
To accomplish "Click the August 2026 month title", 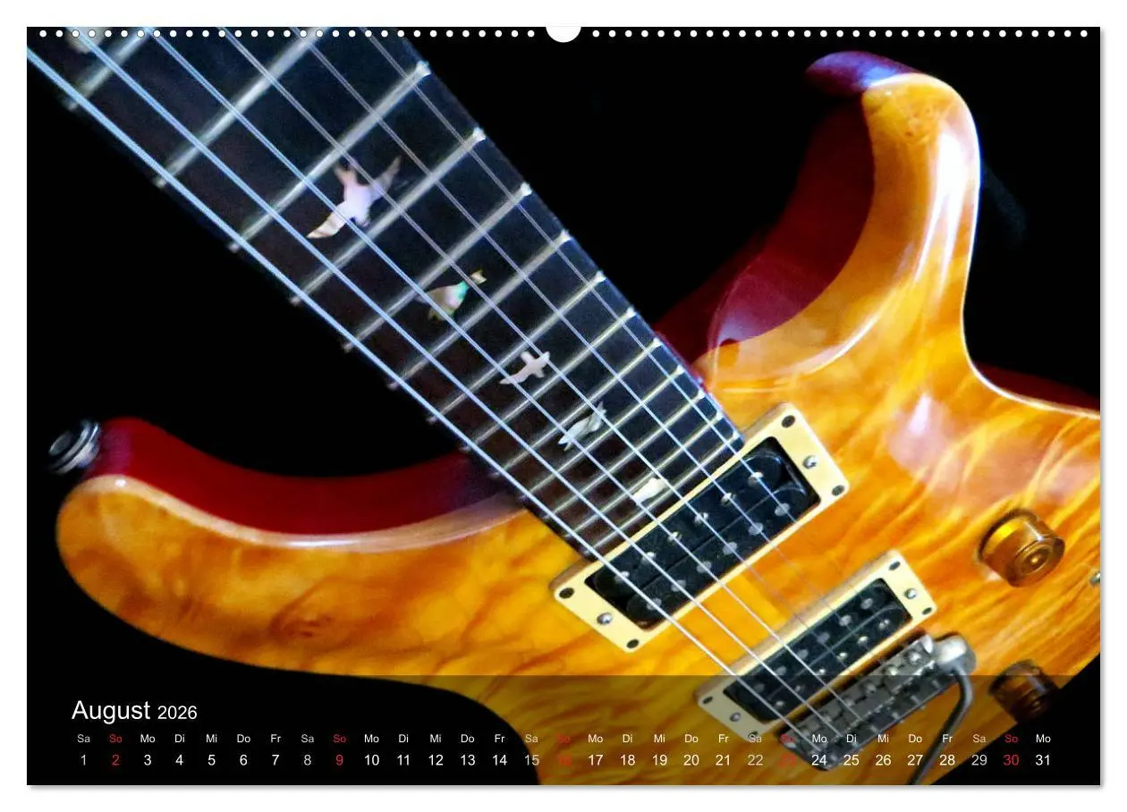I will pyautogui.click(x=134, y=711).
